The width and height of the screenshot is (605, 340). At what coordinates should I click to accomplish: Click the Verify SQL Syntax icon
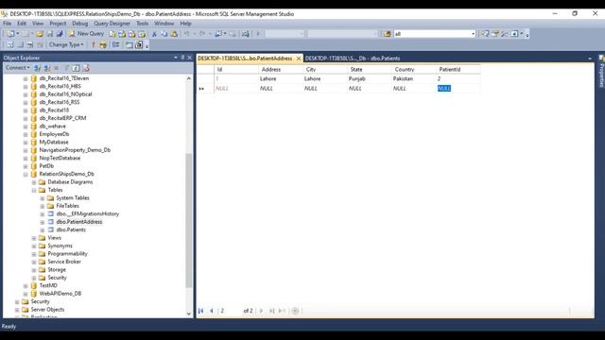pyautogui.click(x=103, y=44)
